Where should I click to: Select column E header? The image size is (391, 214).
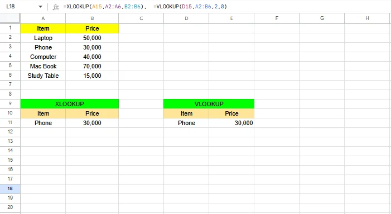(x=231, y=18)
